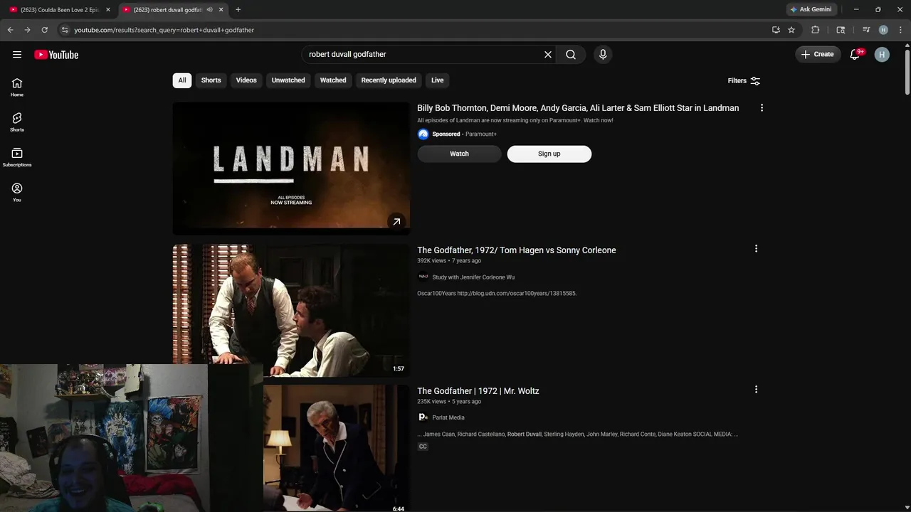Open the Tom Hagen vs Sonny Corleone title
Viewport: 911px width, 512px height.
[517, 250]
